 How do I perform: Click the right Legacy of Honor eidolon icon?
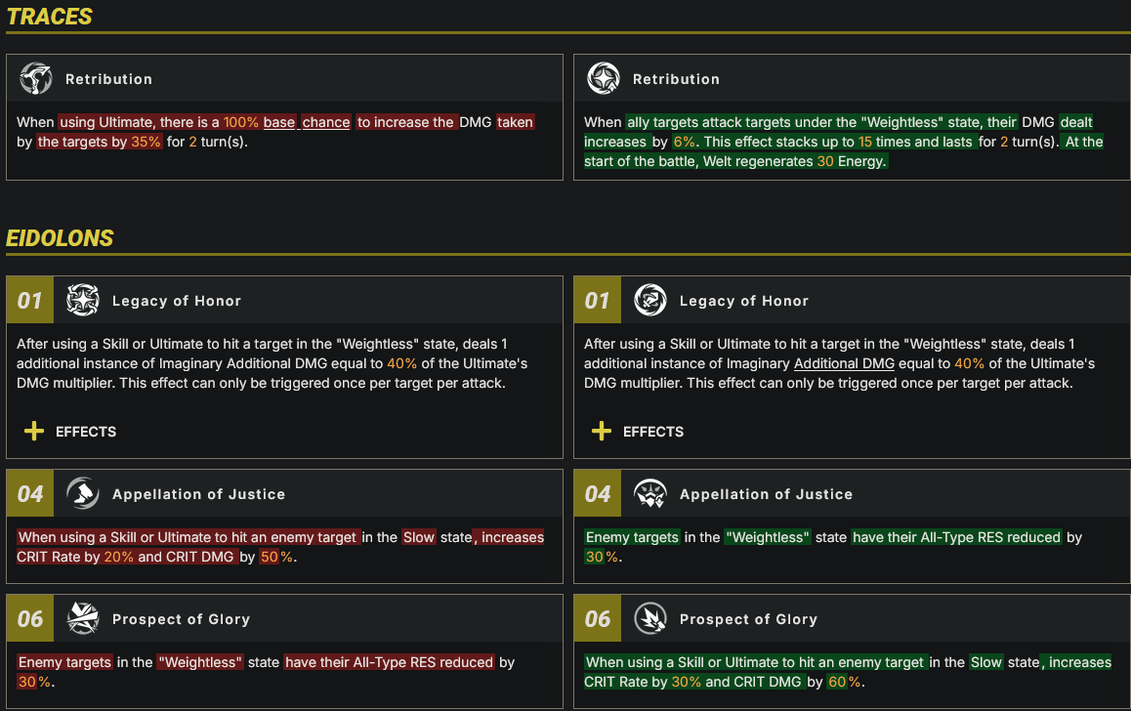click(x=649, y=300)
